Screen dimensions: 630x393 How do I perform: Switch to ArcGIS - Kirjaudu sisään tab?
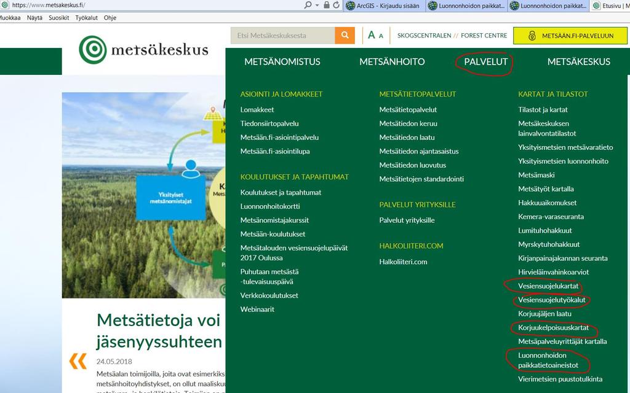(384, 6)
